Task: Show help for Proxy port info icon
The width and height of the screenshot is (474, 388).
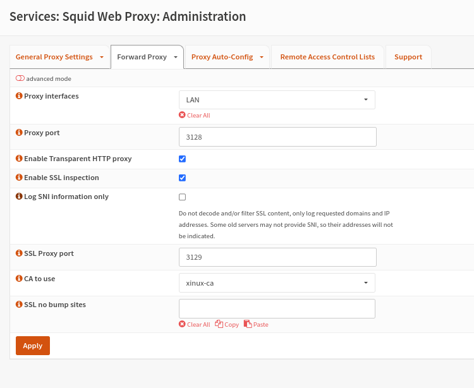Action: click(19, 132)
